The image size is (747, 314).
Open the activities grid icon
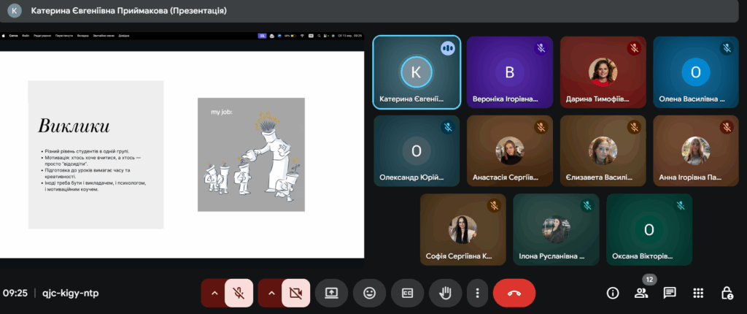coord(698,293)
